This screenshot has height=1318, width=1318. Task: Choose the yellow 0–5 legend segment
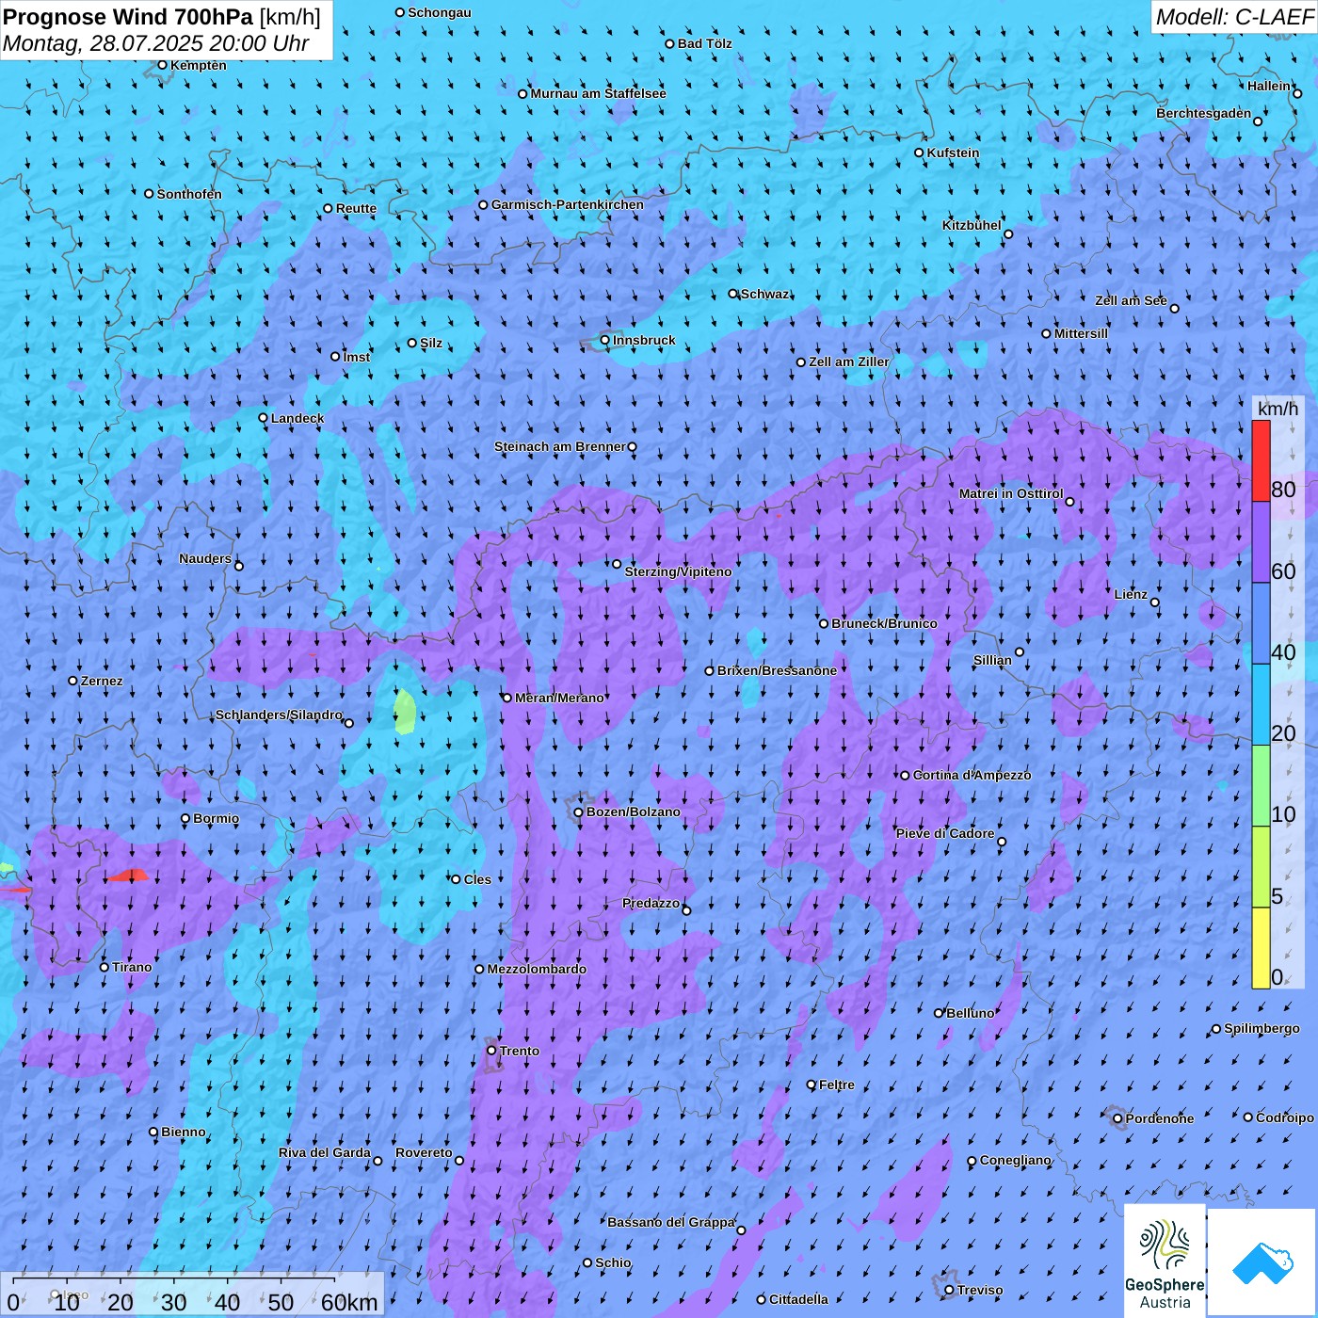pos(1261,948)
